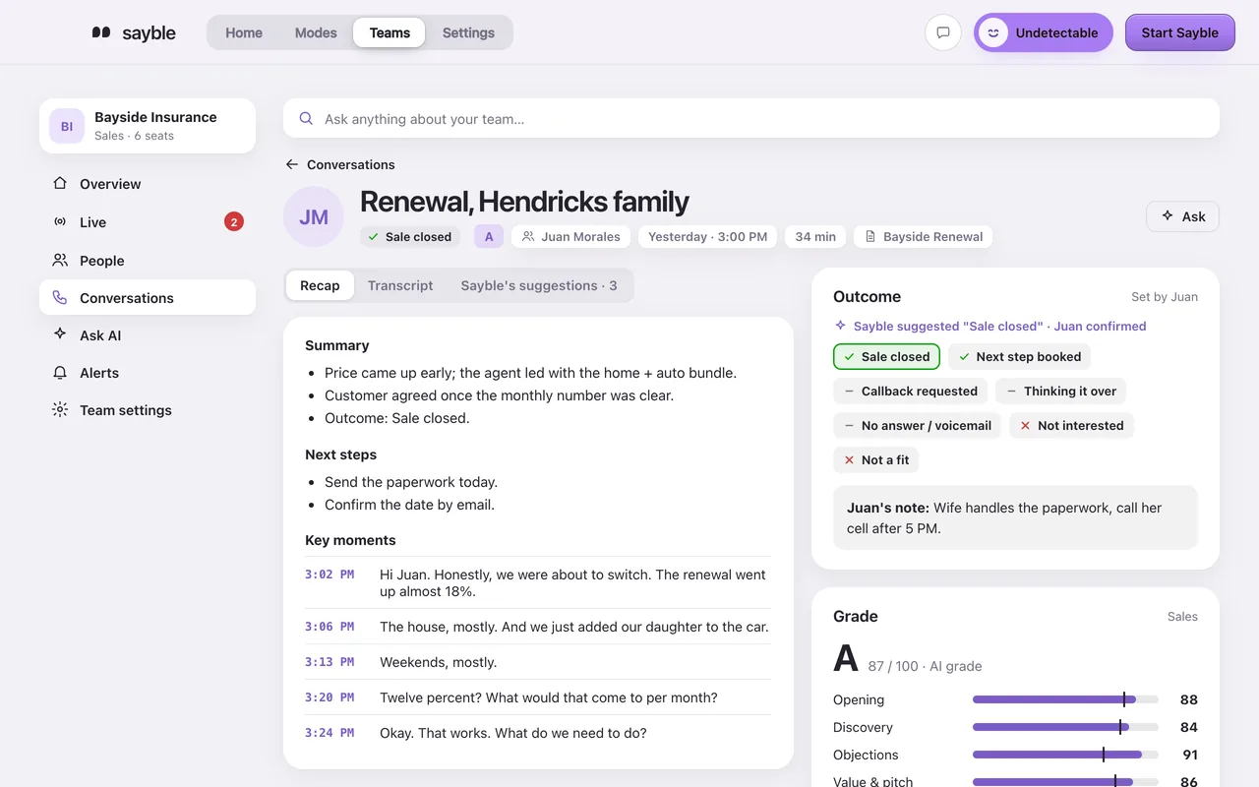Viewport: 1259px width, 787px height.
Task: Click the Opening score bar
Action: click(x=1065, y=699)
